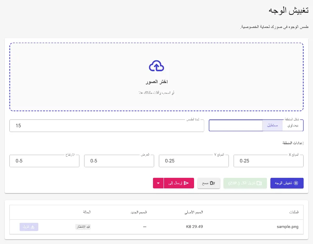Image resolution: width=313 pixels, height=244 pixels.
Task: Click the cloud upload icon
Action: pos(156,66)
